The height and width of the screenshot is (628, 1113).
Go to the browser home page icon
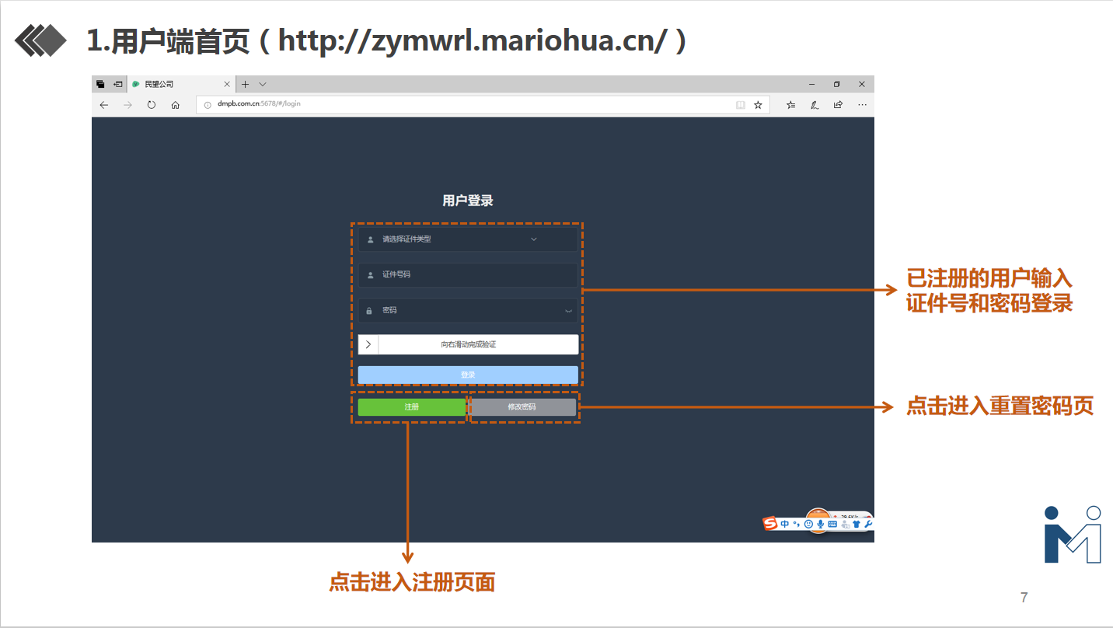[x=176, y=105]
